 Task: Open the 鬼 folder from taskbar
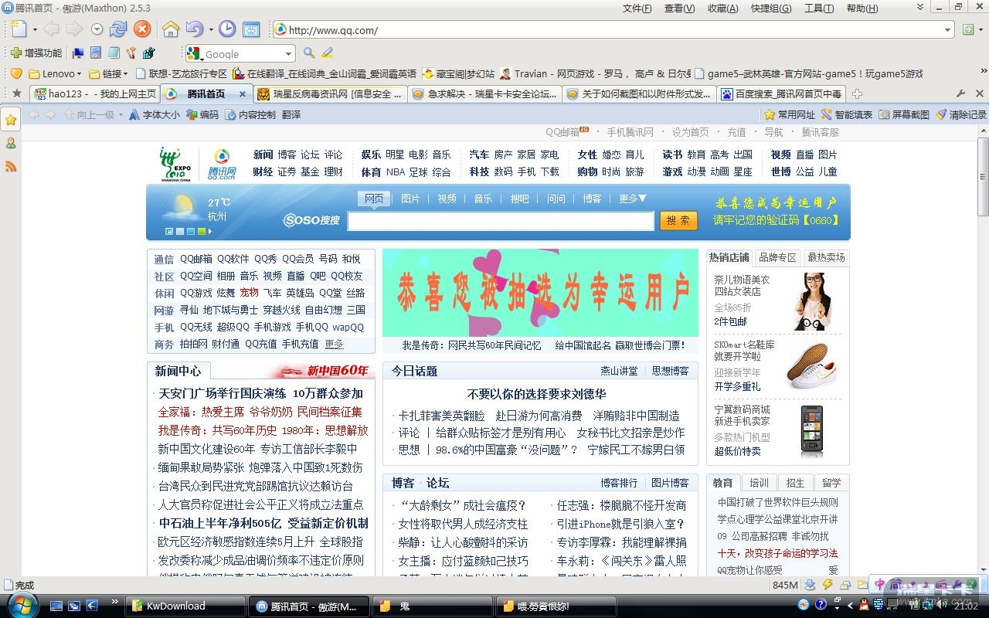(x=433, y=606)
